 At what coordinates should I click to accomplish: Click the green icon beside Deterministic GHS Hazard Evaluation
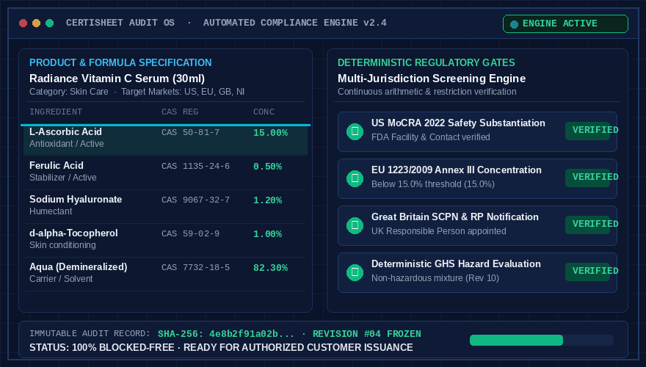point(355,272)
